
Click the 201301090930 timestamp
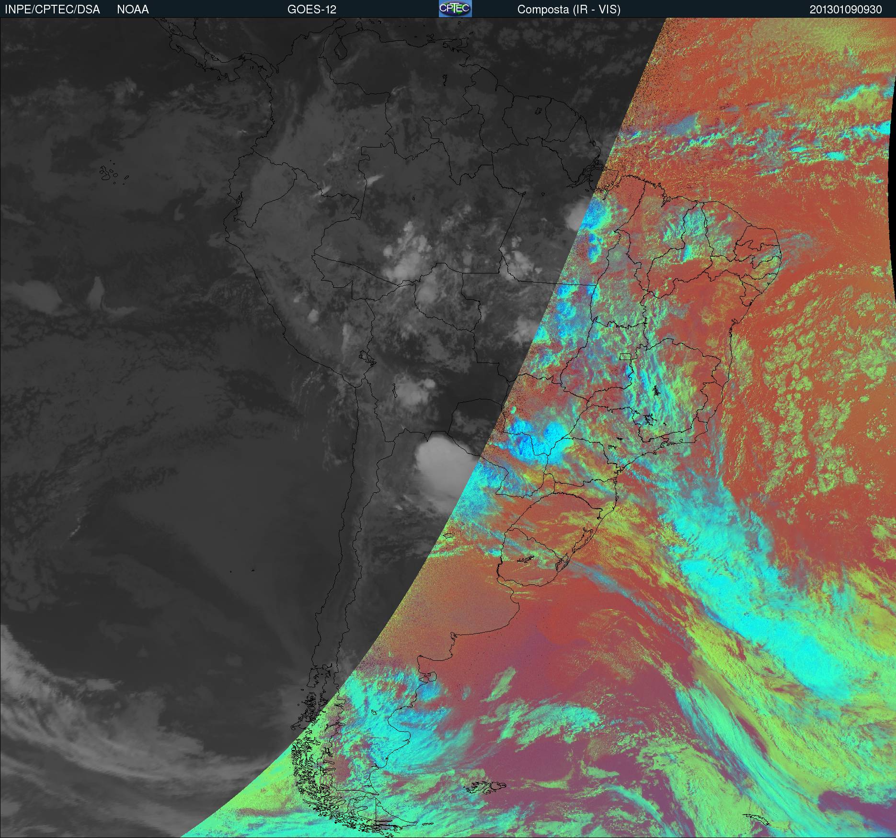point(846,10)
